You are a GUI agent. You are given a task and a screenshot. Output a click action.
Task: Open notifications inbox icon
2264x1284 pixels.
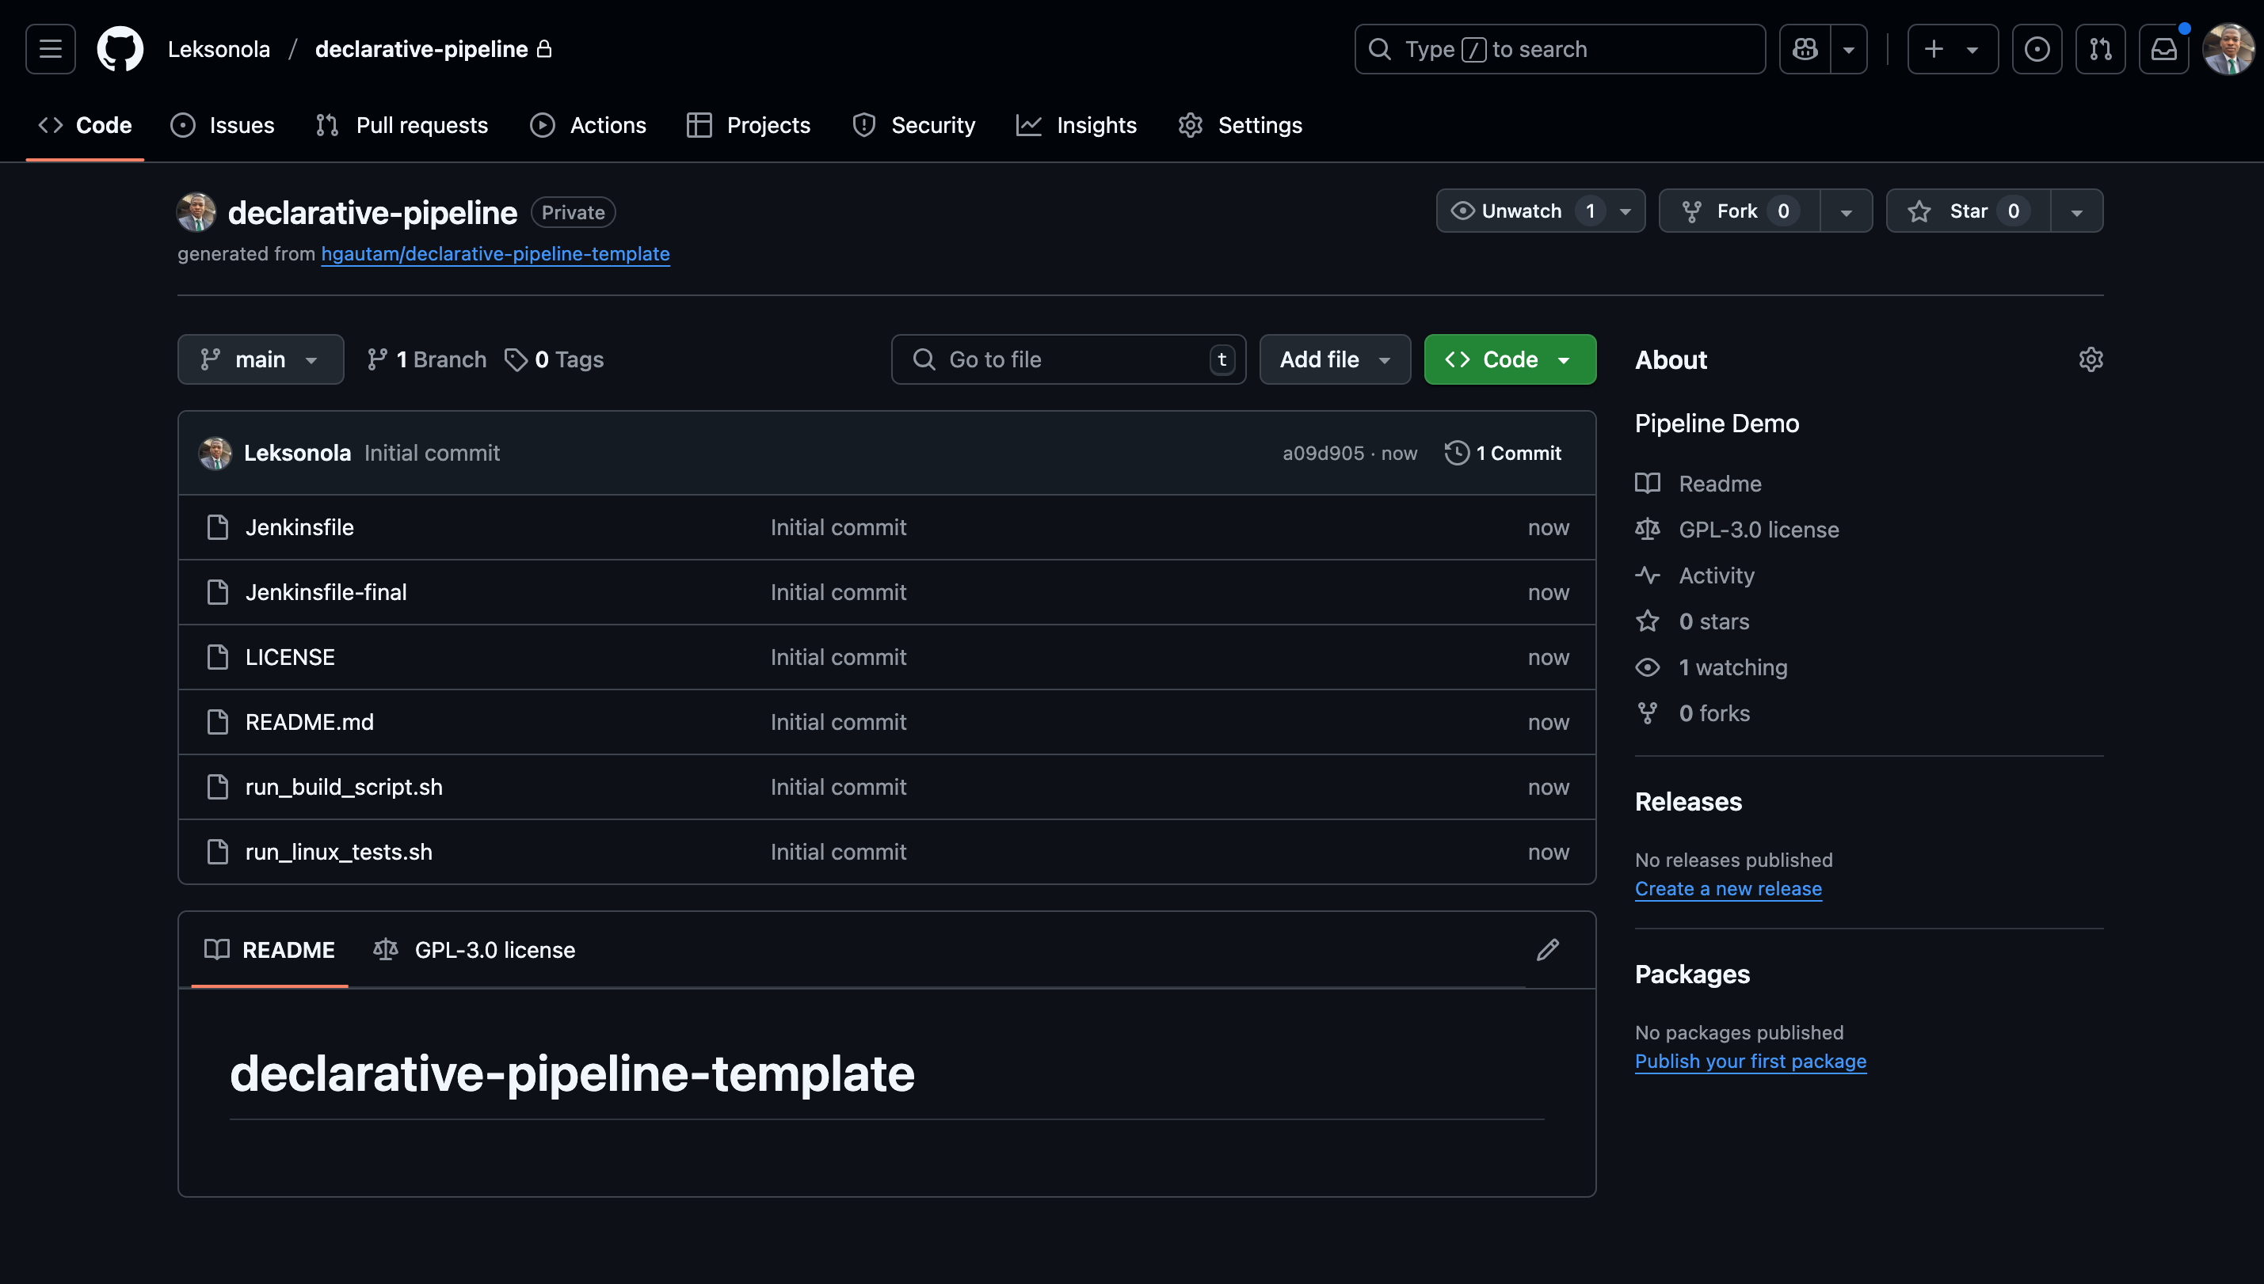coord(2163,49)
